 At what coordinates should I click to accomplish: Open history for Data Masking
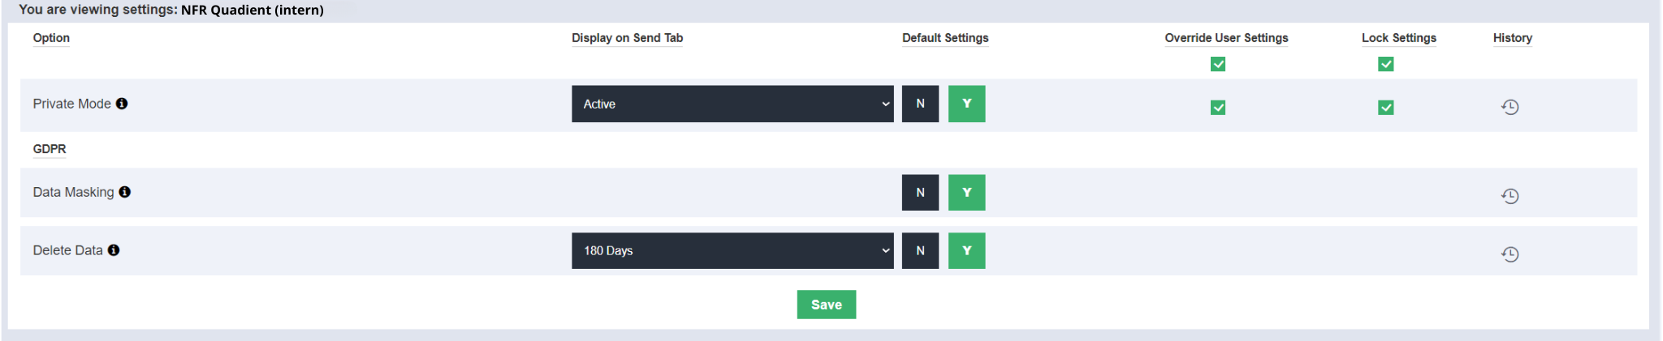[x=1510, y=196]
